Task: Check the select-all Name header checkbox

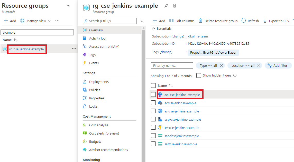Action: 153,85
